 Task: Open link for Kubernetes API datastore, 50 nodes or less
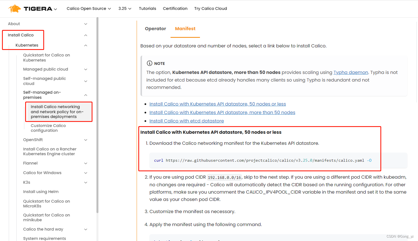[217, 104]
